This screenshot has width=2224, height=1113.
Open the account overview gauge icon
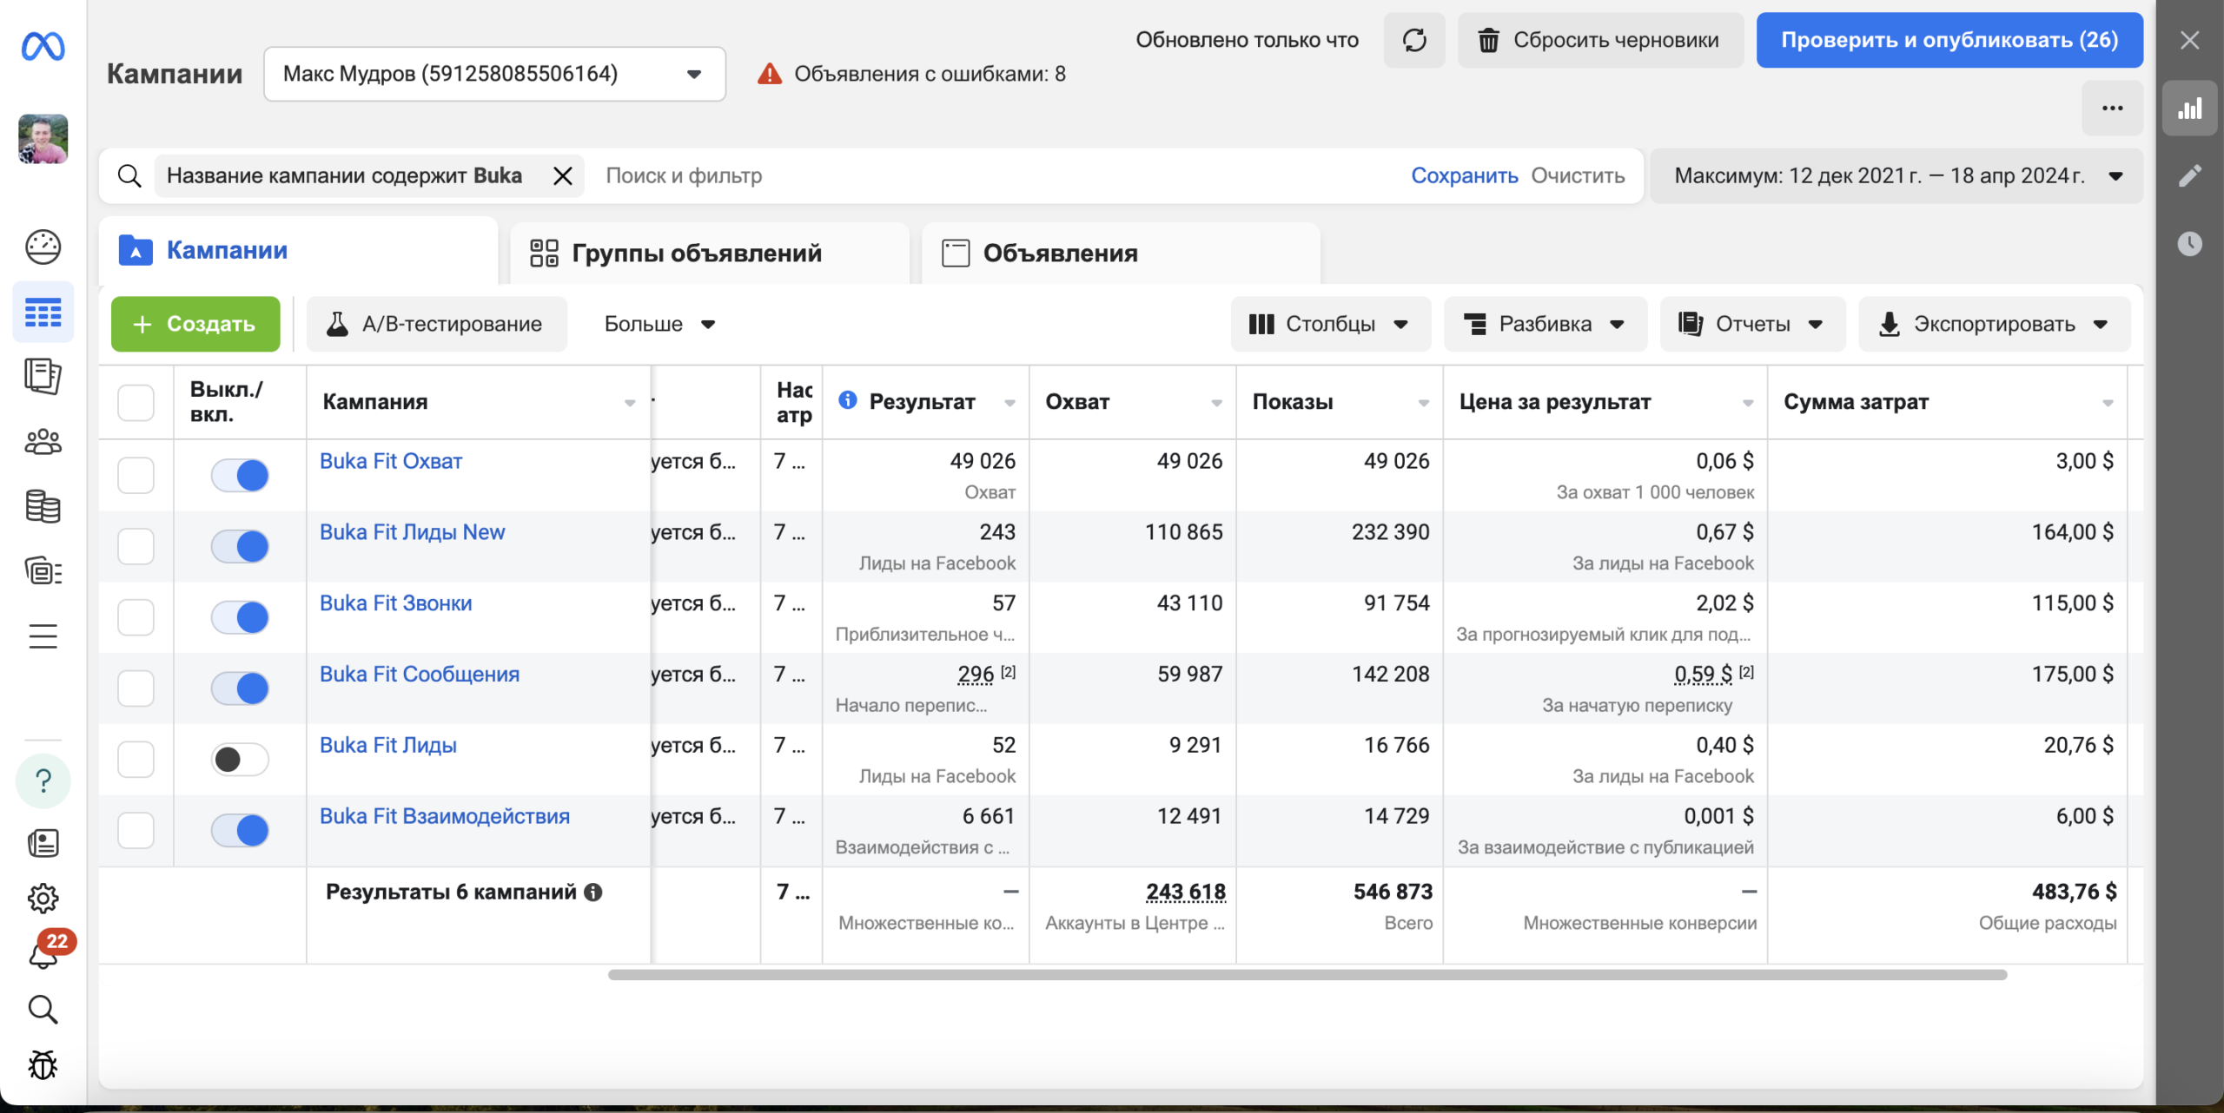click(43, 247)
